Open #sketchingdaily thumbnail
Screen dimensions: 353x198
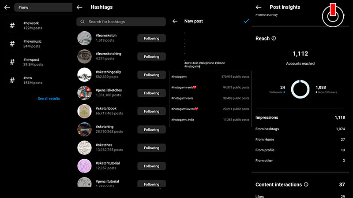[x=84, y=74]
